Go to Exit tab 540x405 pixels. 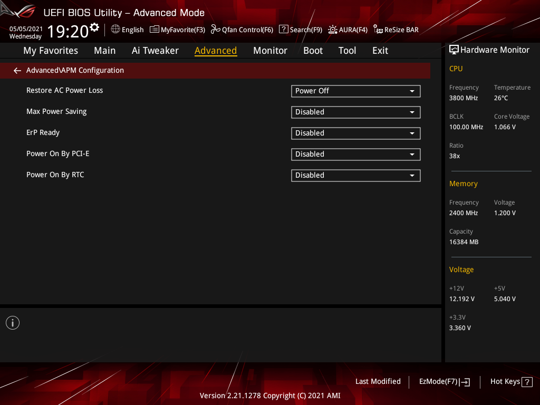(380, 51)
